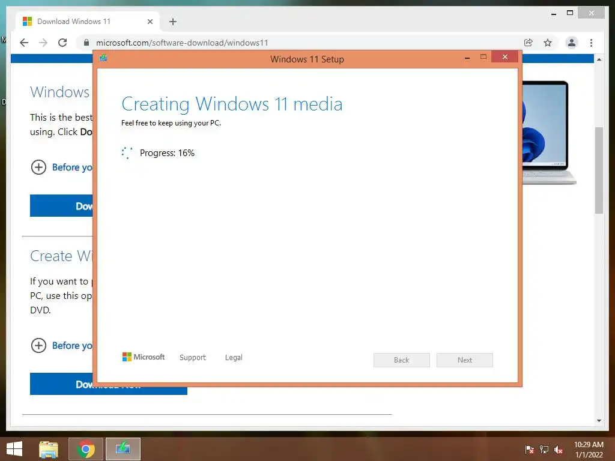The height and width of the screenshot is (461, 615).
Task: Open the Legal link in Setup
Action: [x=234, y=358]
